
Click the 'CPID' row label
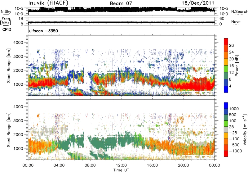(x=7, y=29)
